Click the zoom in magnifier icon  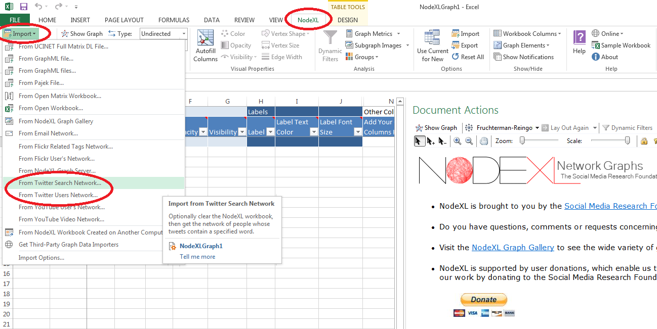[458, 142]
